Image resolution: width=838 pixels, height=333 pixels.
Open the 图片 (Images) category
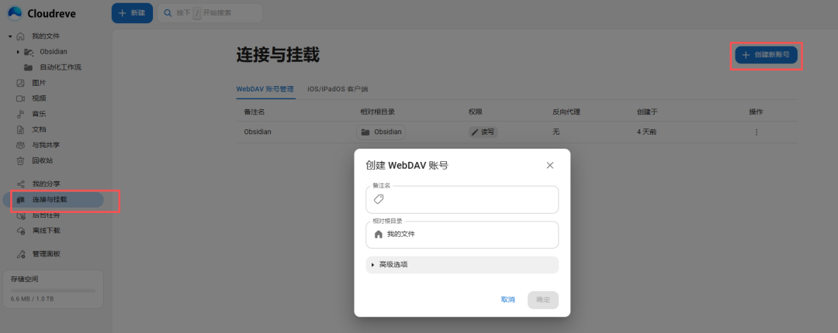tap(39, 83)
